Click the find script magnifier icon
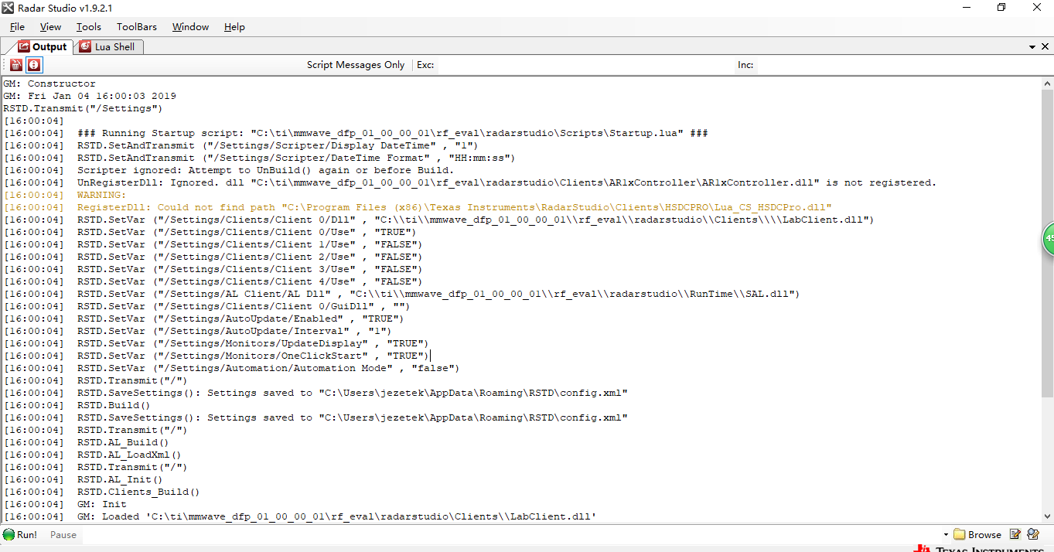This screenshot has width=1054, height=552. (1034, 534)
